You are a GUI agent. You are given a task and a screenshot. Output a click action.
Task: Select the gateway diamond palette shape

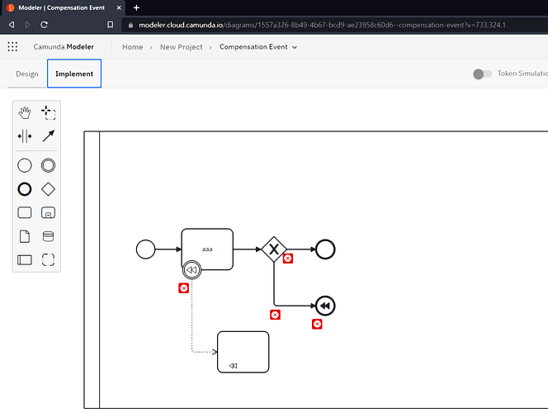(x=48, y=189)
